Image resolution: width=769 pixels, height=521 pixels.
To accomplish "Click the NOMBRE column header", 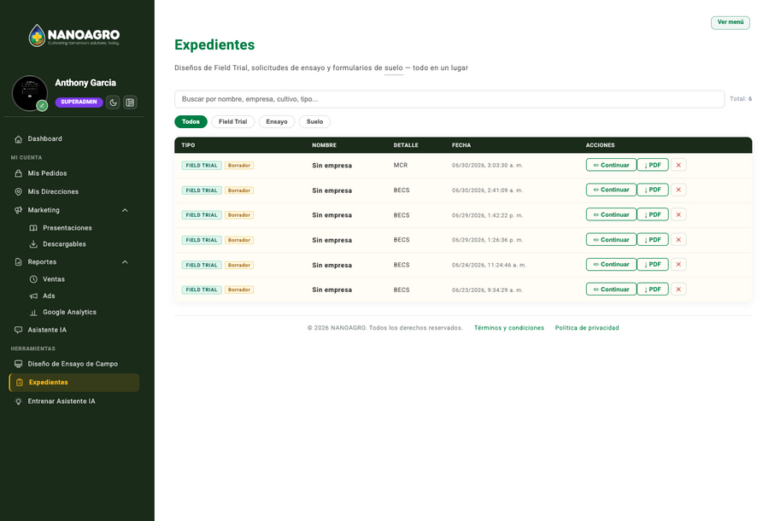I will click(x=324, y=145).
